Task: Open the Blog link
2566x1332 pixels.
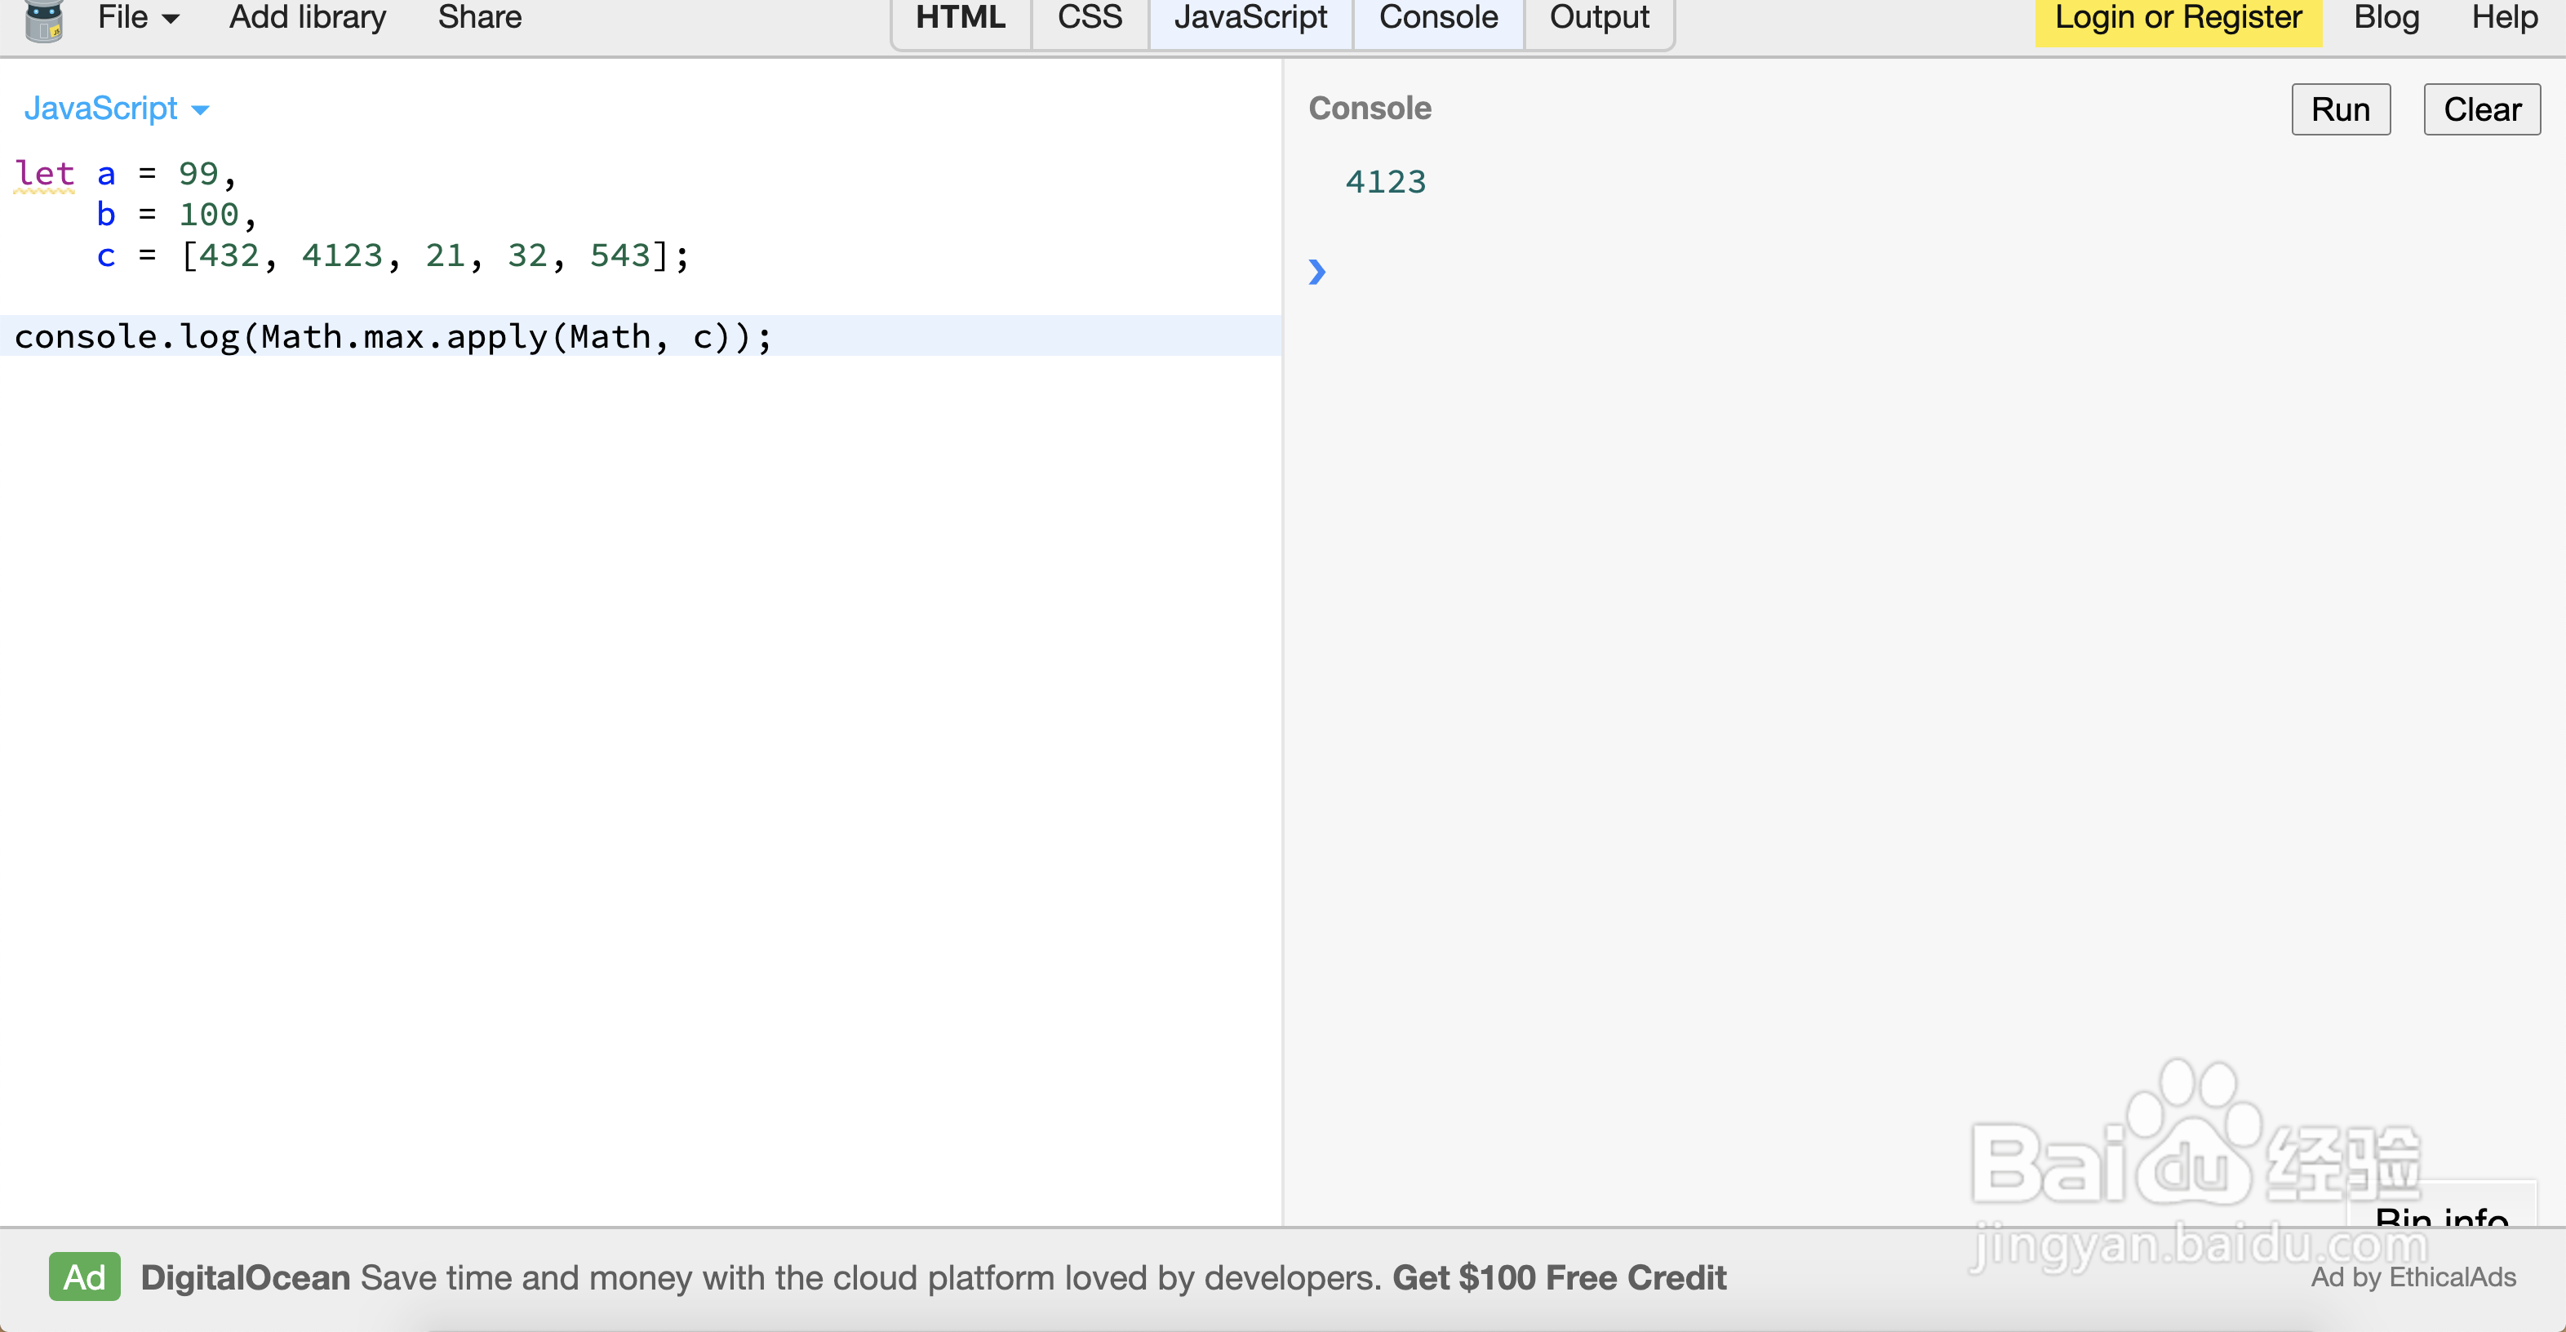Action: 2386,18
